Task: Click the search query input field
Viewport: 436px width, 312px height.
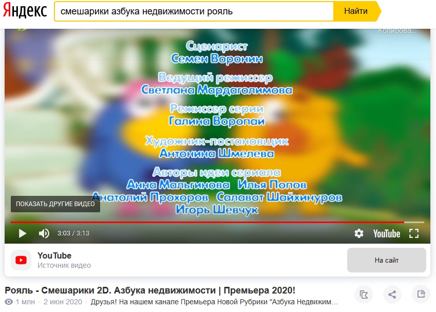Action: (194, 11)
